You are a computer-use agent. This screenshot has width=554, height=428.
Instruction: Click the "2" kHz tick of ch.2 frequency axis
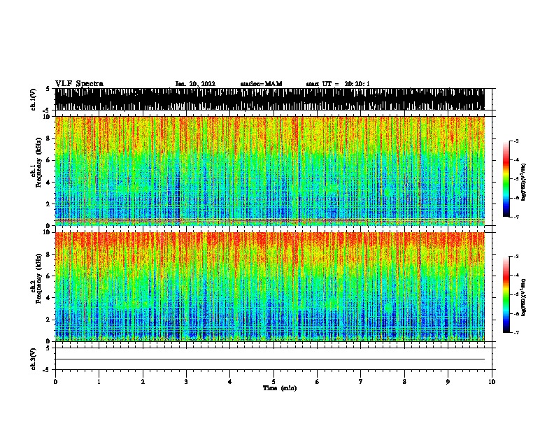pos(48,320)
